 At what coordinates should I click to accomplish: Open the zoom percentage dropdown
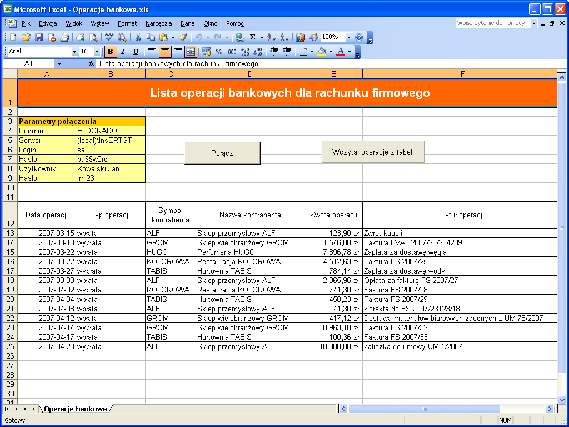348,37
